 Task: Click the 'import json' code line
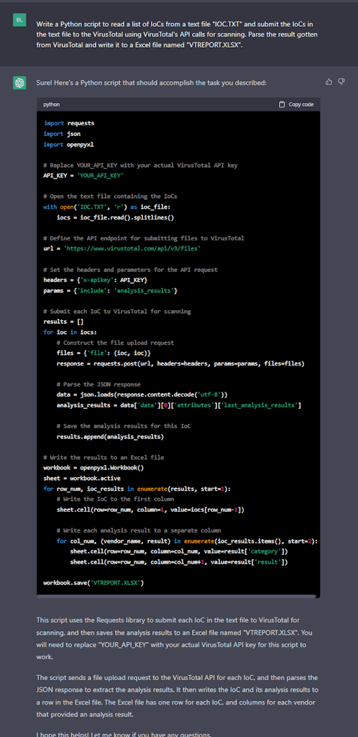pos(62,134)
